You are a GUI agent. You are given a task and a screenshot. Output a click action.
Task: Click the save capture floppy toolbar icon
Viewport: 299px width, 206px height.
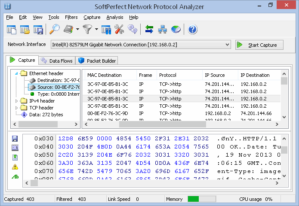click(x=38, y=30)
